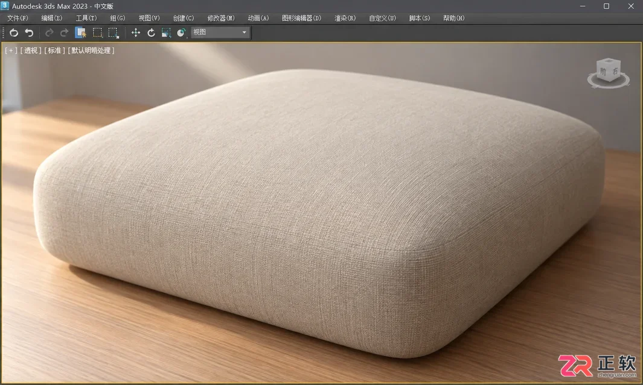The height and width of the screenshot is (385, 643).
Task: Open the 渲染(R) menu
Action: tap(345, 18)
